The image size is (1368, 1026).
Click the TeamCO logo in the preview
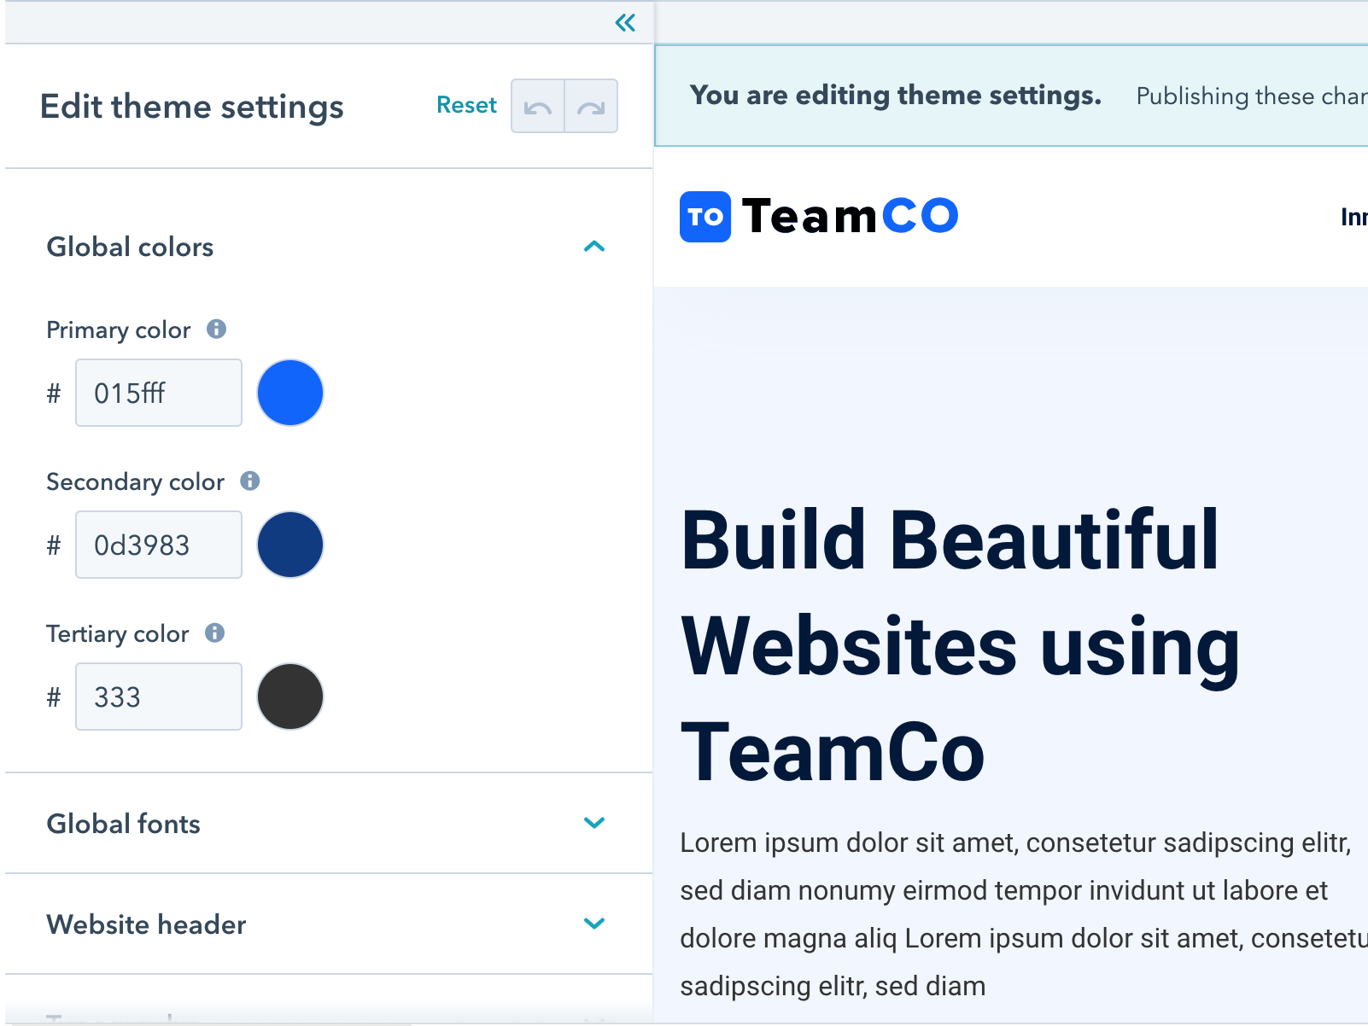click(x=818, y=216)
